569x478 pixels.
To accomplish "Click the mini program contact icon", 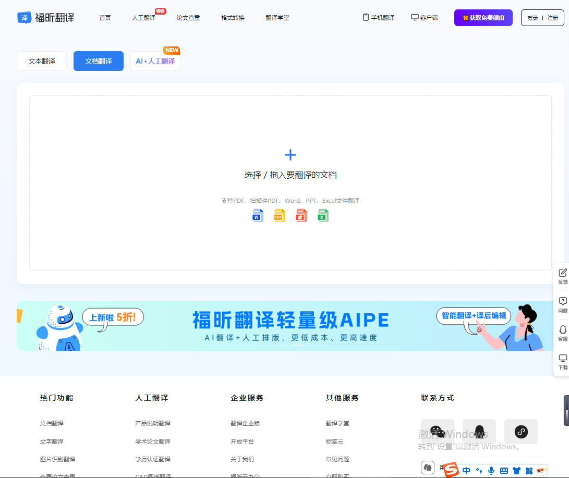I will pyautogui.click(x=521, y=432).
